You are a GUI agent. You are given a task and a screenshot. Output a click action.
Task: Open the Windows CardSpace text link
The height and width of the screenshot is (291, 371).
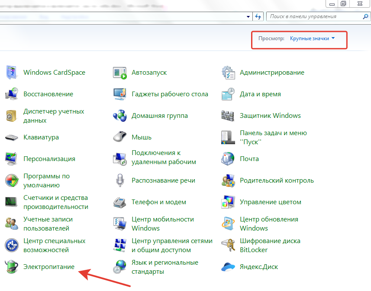coord(55,73)
